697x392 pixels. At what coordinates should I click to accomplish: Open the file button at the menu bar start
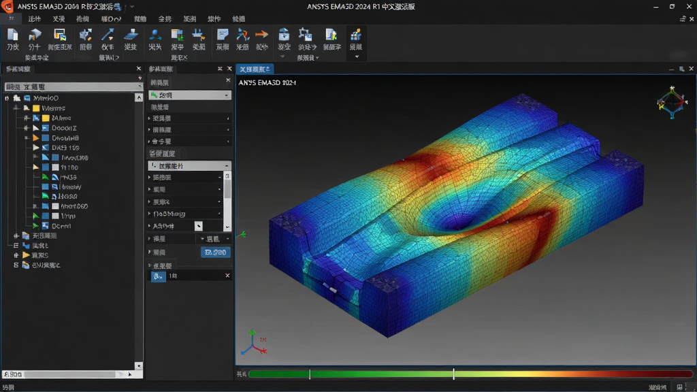coord(12,18)
